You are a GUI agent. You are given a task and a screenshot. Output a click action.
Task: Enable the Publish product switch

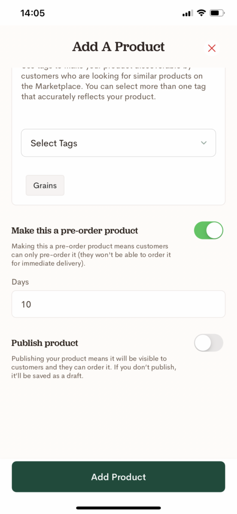pyautogui.click(x=208, y=343)
